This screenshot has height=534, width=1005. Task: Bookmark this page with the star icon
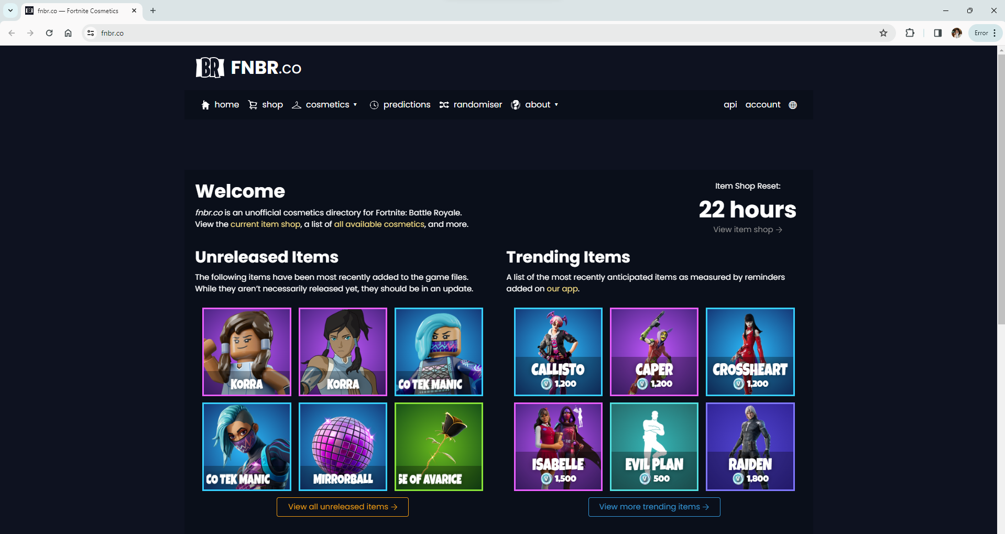[883, 33]
